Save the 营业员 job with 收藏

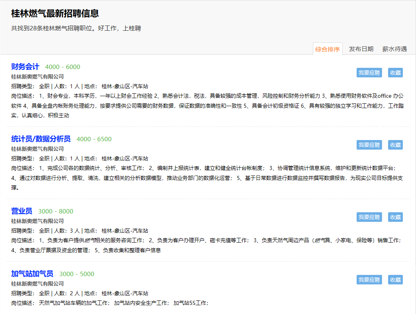pos(395,217)
